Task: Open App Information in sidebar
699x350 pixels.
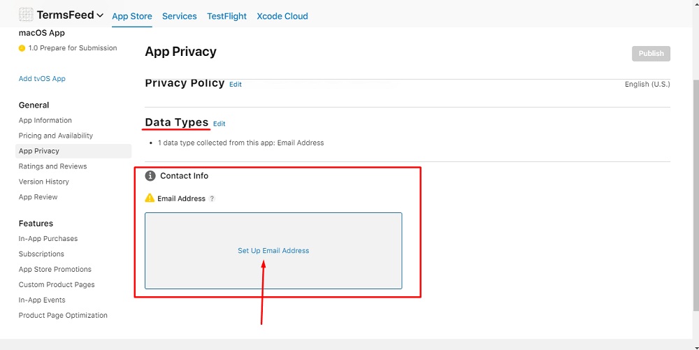Action: tap(45, 120)
